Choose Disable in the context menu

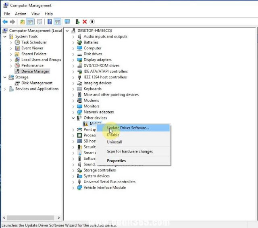tap(133, 135)
